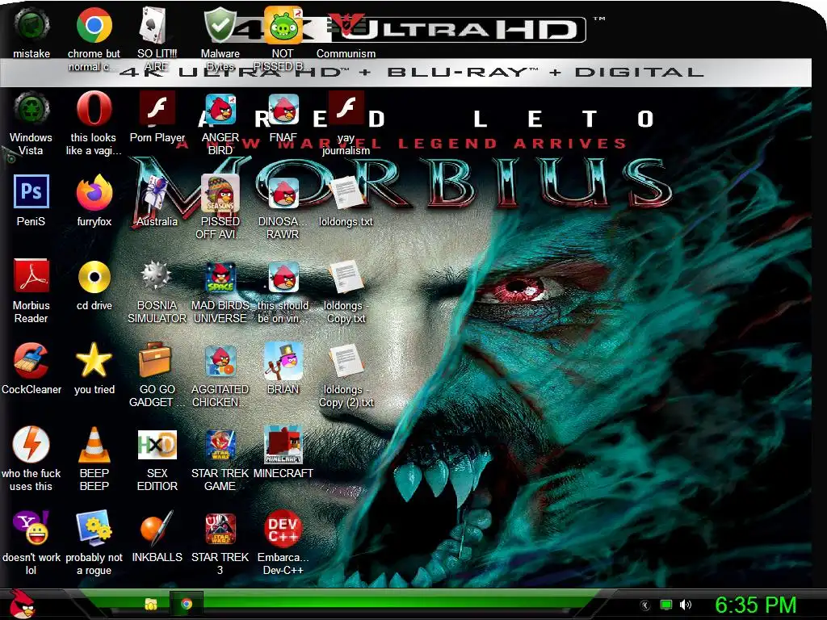Open the volume speaker tray icon
The image size is (827, 620).
686,605
